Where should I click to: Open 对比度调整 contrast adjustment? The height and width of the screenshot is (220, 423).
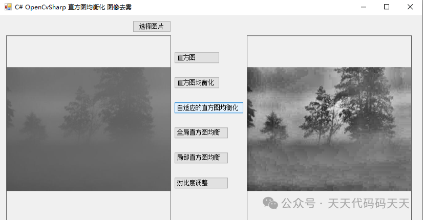click(201, 183)
